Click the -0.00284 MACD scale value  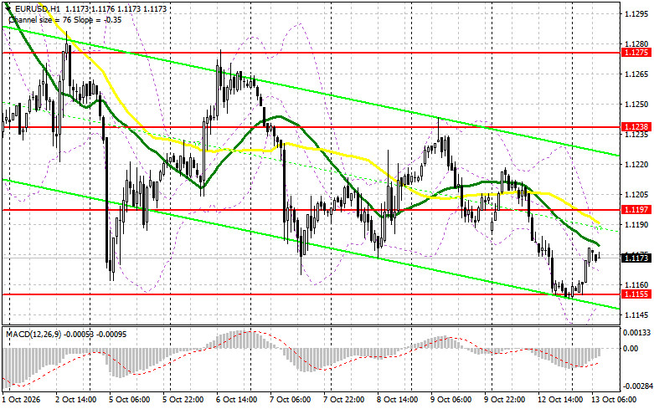[x=636, y=386]
